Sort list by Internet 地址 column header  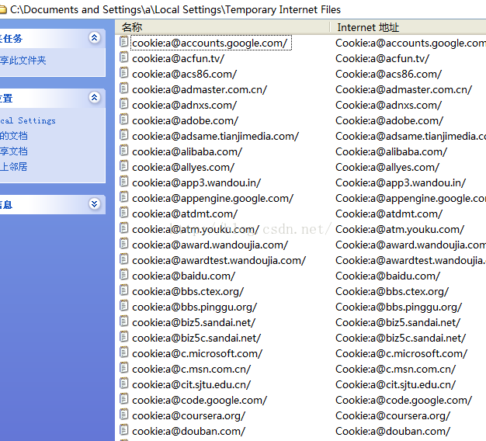click(408, 27)
